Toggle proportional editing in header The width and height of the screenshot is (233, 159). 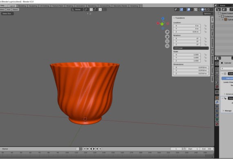100,10
